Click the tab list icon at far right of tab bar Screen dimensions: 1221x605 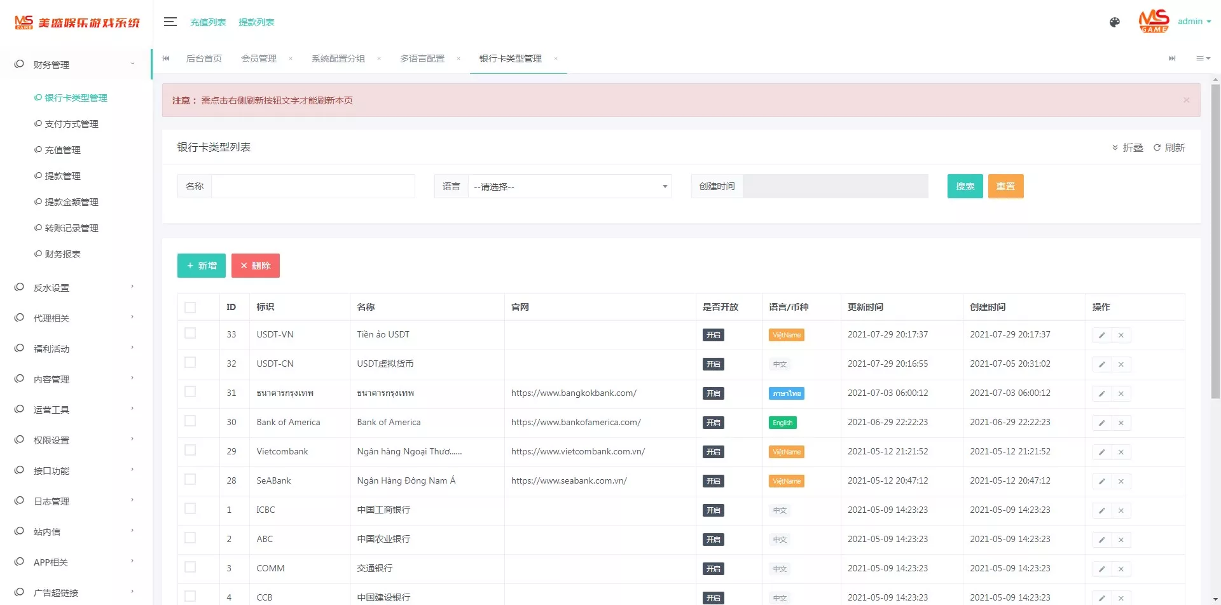1203,58
